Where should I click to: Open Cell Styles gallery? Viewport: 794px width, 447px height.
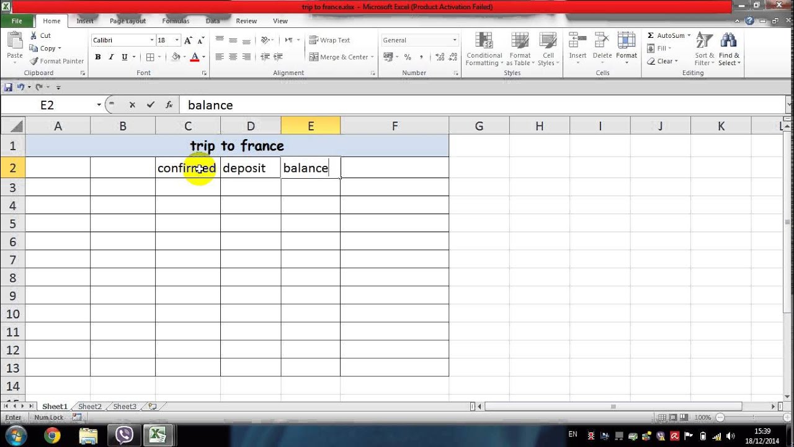[548, 50]
